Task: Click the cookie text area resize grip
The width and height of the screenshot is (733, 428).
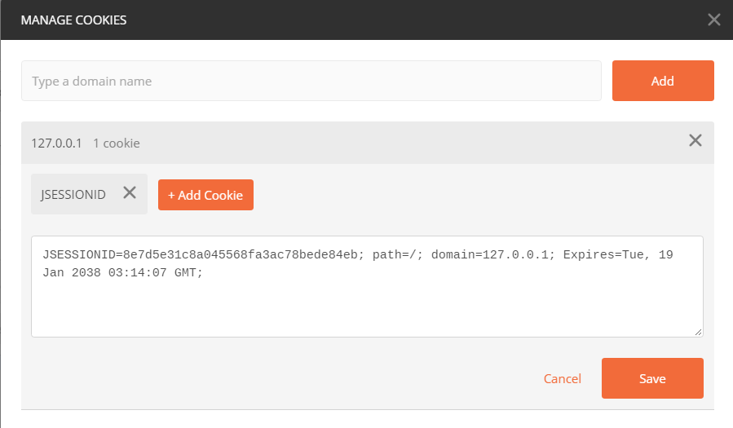Action: tap(699, 333)
